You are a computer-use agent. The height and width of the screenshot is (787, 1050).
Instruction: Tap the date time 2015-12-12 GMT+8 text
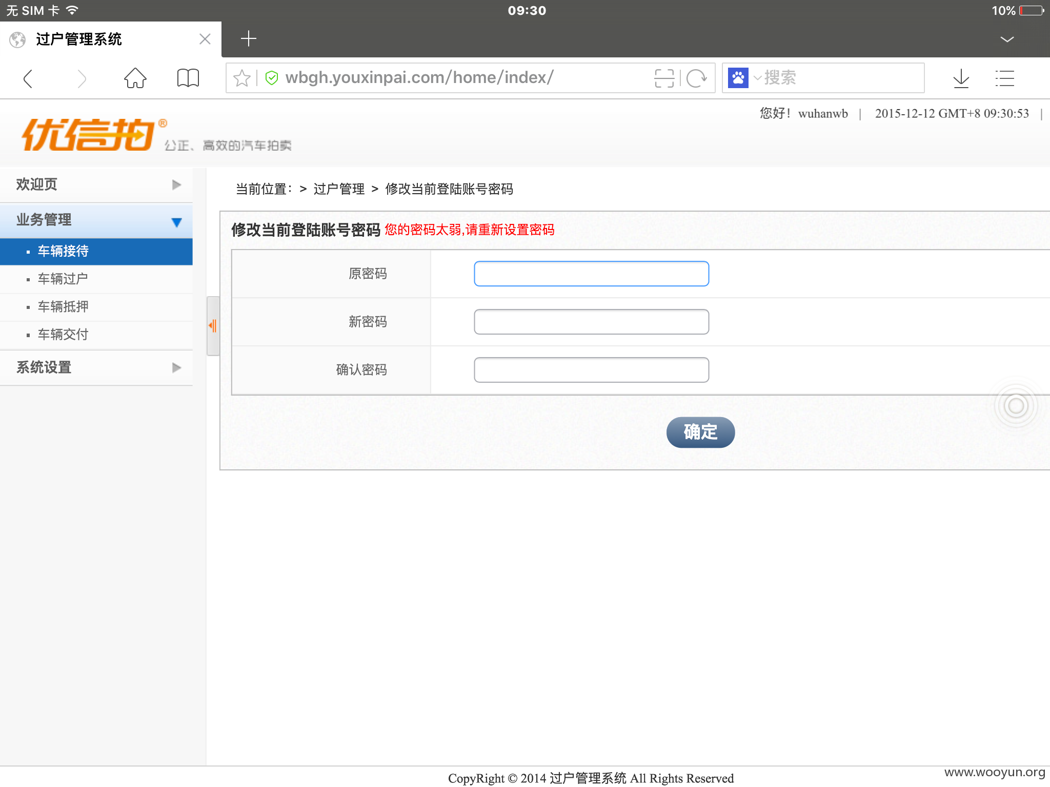[952, 113]
